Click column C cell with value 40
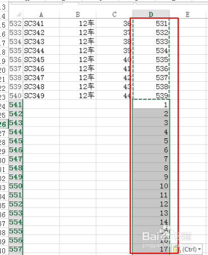Screen dimensions: 208x255 click(x=114, y=59)
